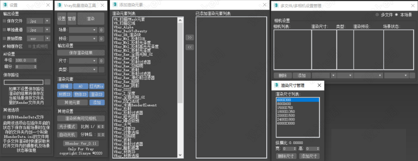The image size is (418, 161).
Task: Click the << remove element arrow button
Action: (190, 47)
